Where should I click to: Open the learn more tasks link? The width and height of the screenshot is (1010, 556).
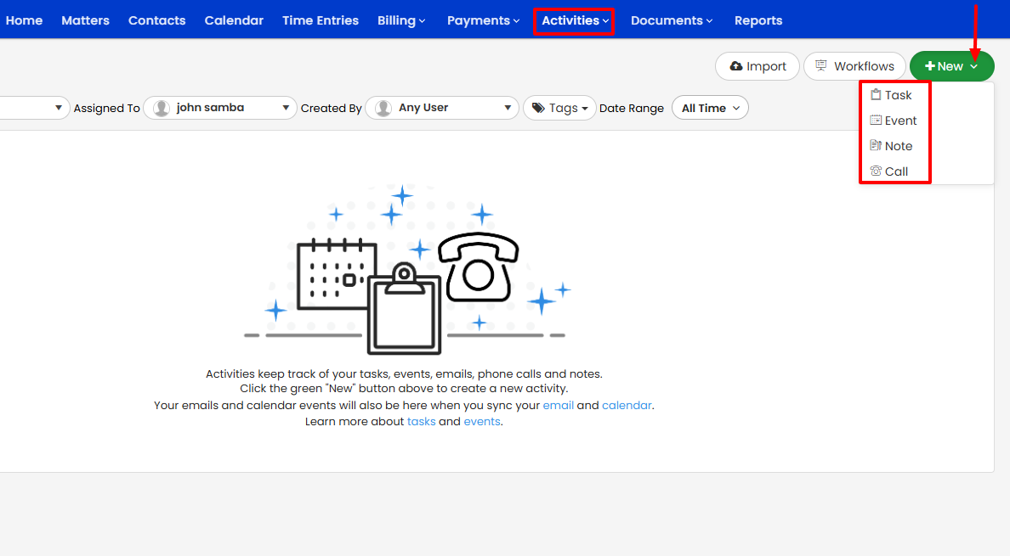pos(421,421)
